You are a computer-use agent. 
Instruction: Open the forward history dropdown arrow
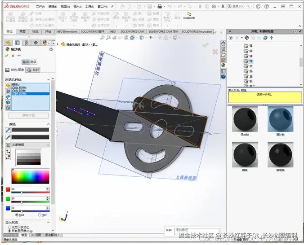(242, 38)
